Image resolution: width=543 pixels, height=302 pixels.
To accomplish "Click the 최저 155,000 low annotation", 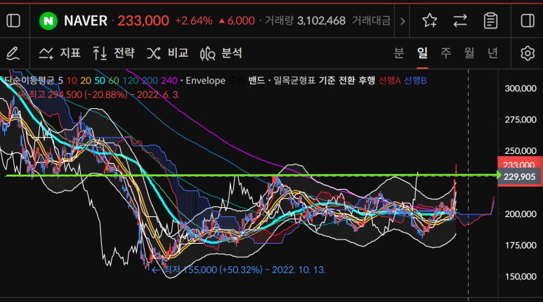I will click(239, 270).
